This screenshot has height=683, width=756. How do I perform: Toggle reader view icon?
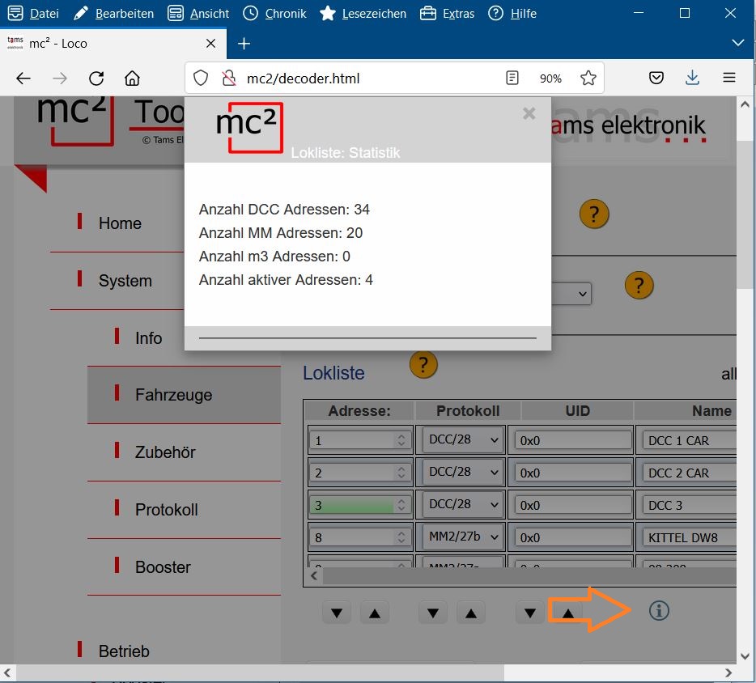[x=512, y=78]
